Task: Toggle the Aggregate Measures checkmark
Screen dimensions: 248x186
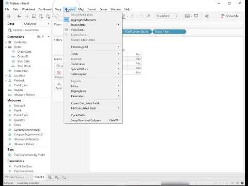Action: [x=66, y=20]
